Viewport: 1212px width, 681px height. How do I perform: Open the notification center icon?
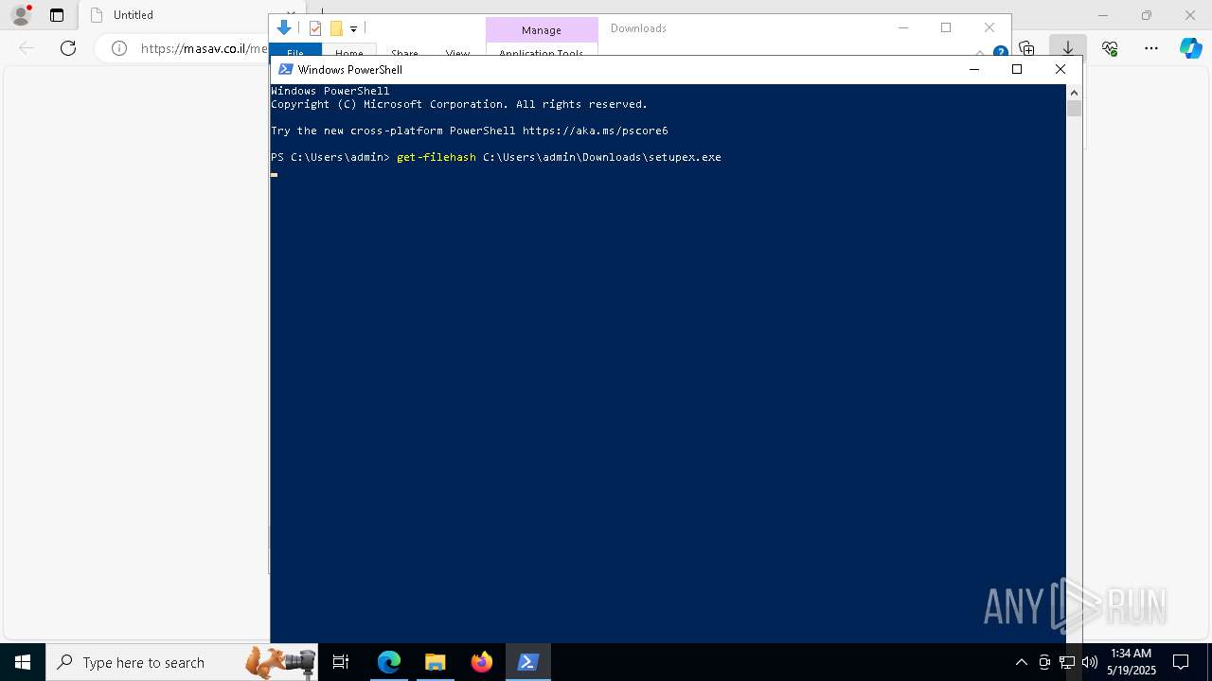[1181, 662]
